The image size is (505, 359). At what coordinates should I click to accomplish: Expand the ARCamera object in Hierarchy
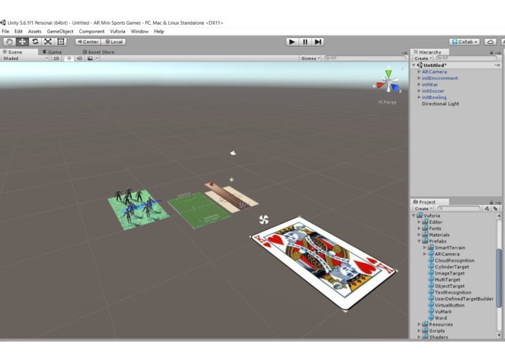click(419, 72)
